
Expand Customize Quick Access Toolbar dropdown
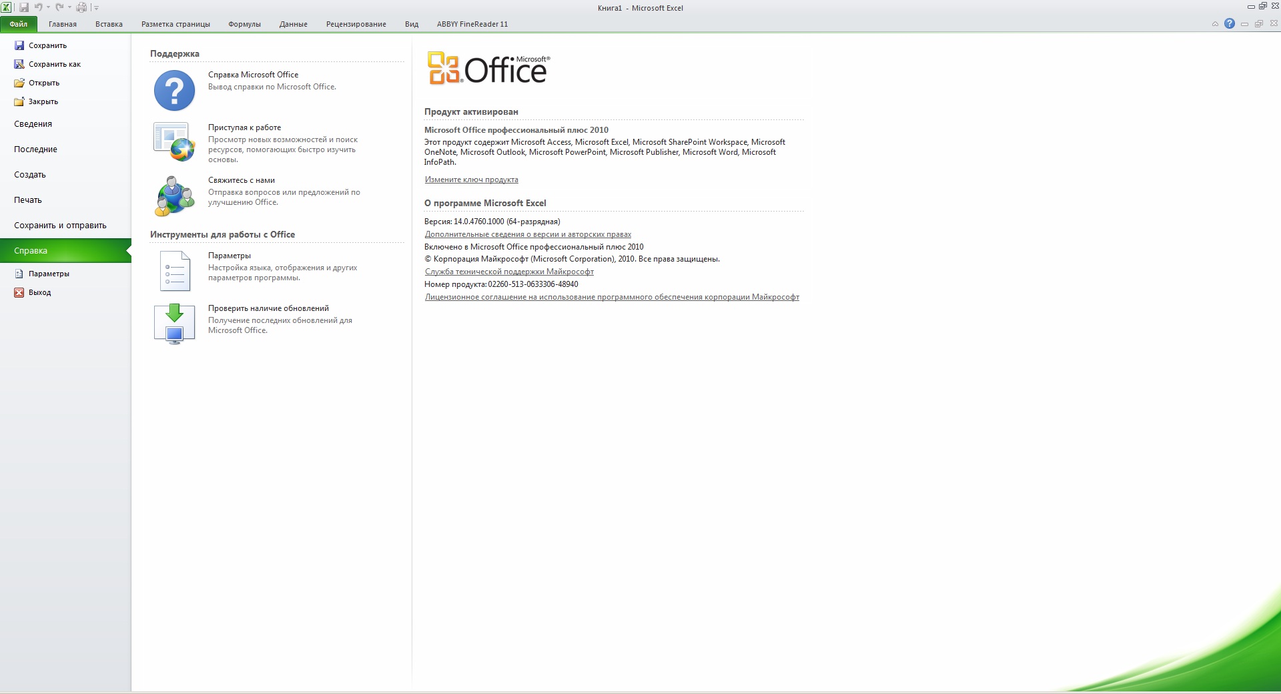click(x=96, y=8)
